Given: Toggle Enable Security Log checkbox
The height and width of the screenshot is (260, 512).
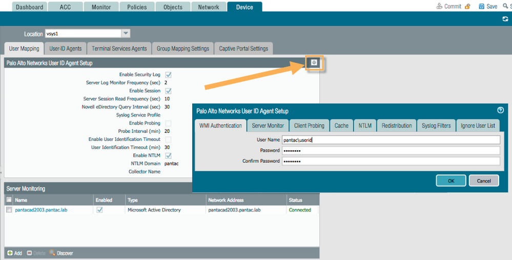Looking at the screenshot, I should pyautogui.click(x=168, y=75).
